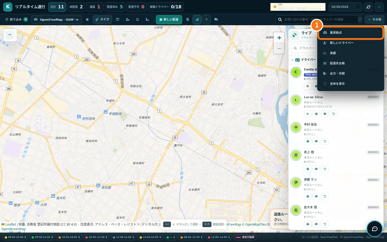Click the driver user icon in toolbar

[127, 20]
